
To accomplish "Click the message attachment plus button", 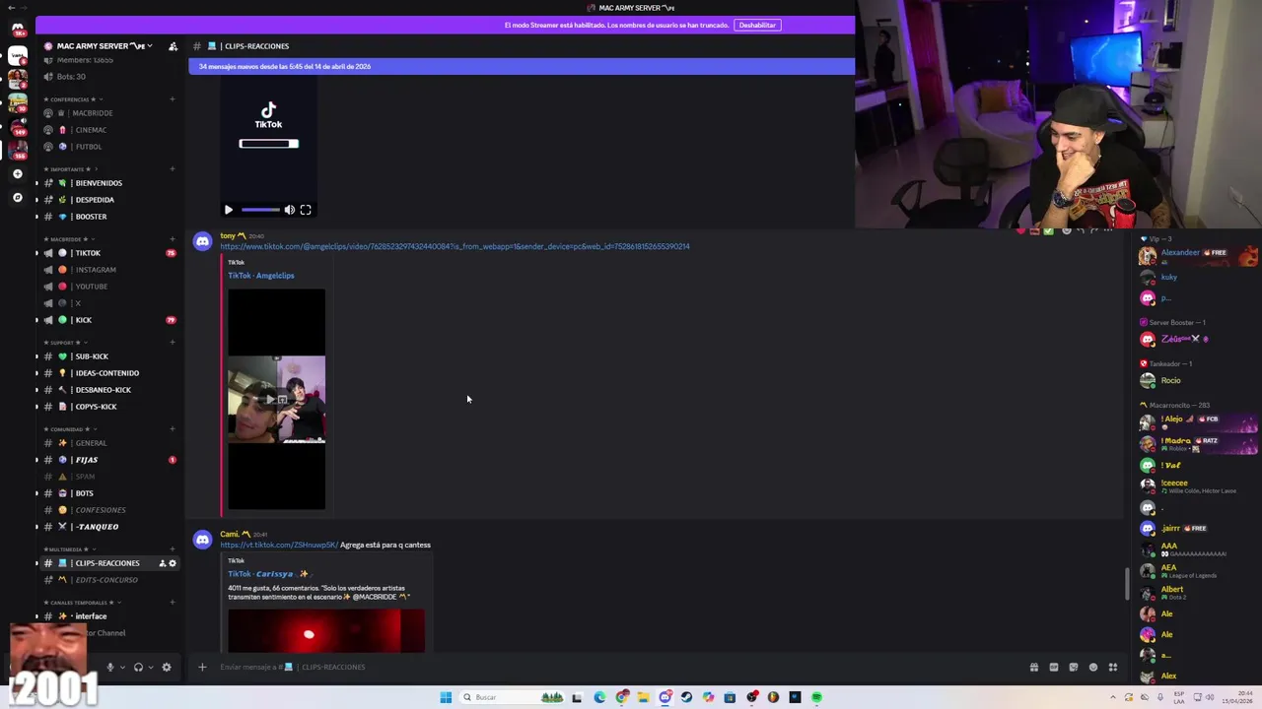I will click(202, 667).
